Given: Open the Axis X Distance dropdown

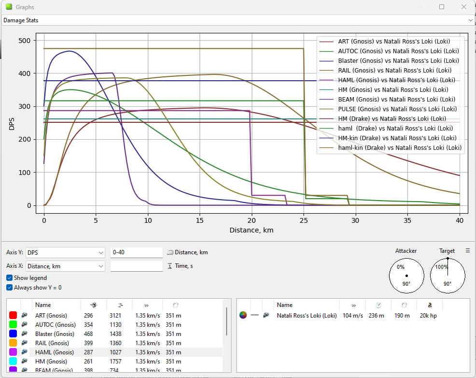Looking at the screenshot, I should [x=65, y=266].
